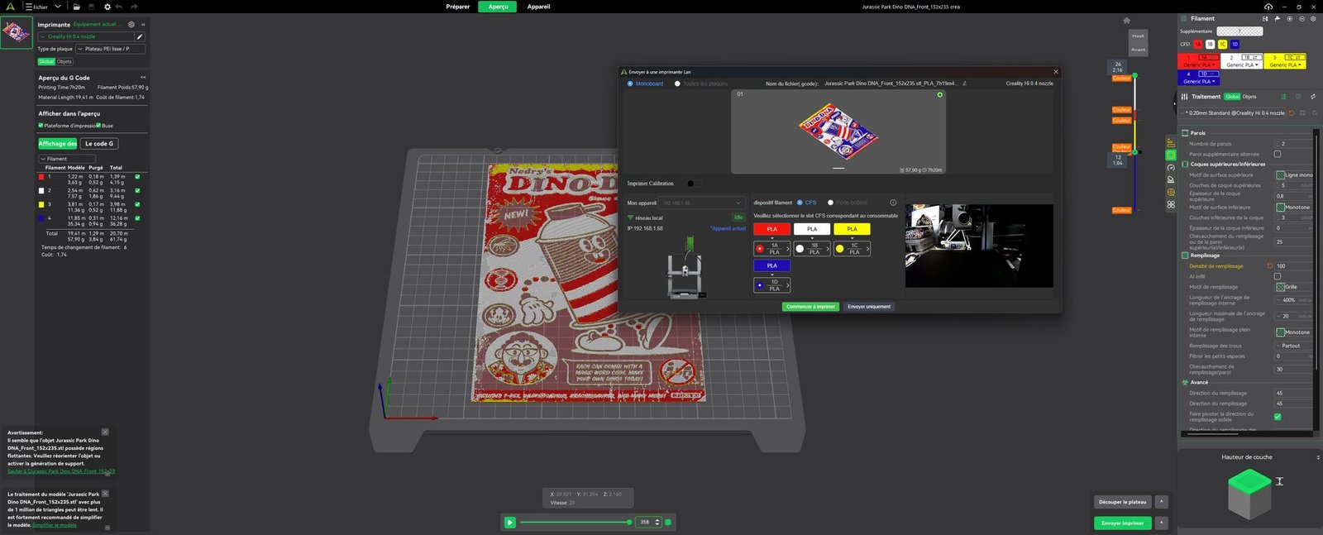Switch to the Préparer tab
Viewport: 1323px width, 535px height.
(457, 7)
